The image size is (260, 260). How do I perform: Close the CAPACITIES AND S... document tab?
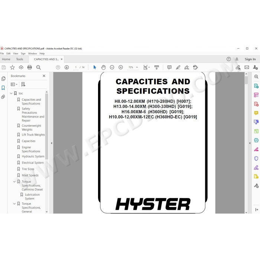click(x=62, y=59)
